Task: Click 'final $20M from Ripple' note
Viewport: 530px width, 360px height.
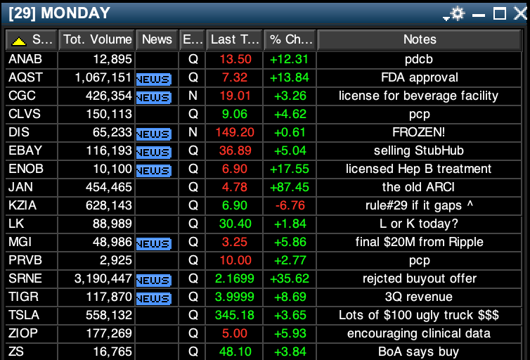Action: (419, 242)
